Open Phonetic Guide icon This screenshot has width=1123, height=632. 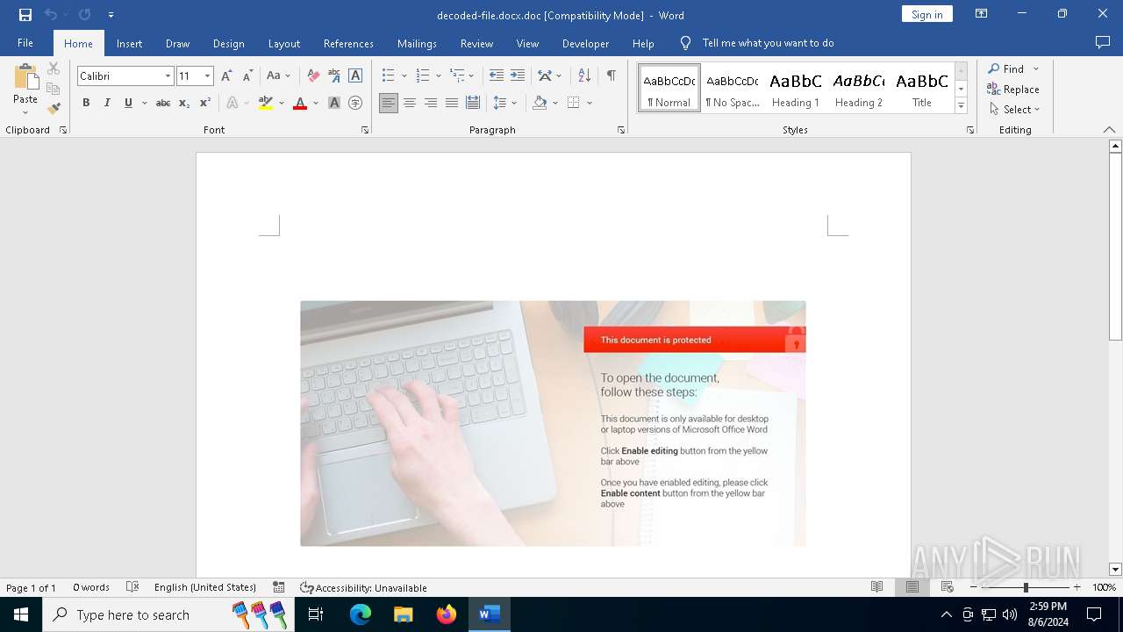click(x=334, y=75)
